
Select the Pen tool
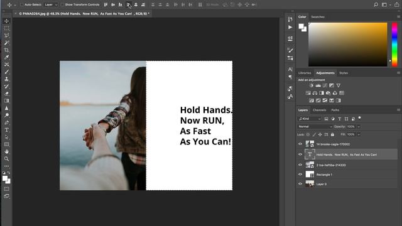point(7,122)
